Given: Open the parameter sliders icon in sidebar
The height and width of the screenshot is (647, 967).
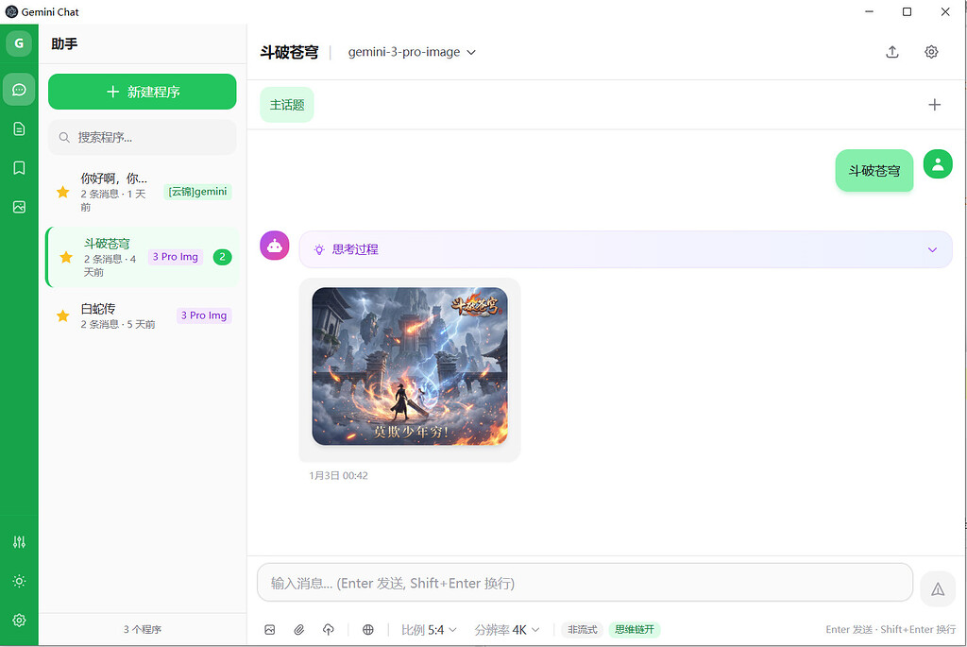Looking at the screenshot, I should coord(19,542).
